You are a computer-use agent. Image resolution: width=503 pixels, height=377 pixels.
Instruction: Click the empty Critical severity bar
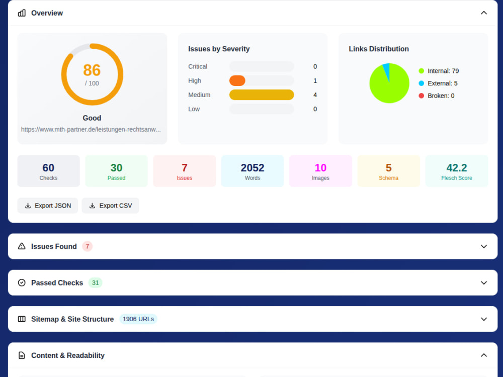click(262, 67)
